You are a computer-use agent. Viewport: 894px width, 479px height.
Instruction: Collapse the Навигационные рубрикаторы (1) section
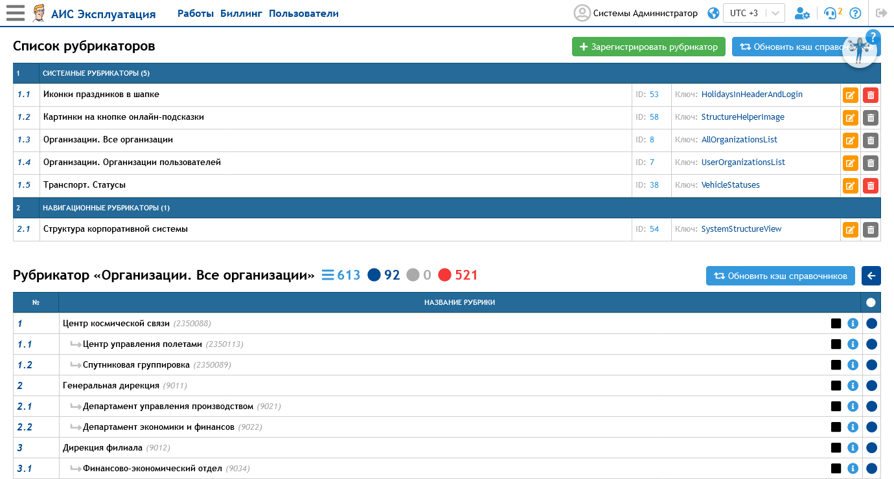coord(447,208)
